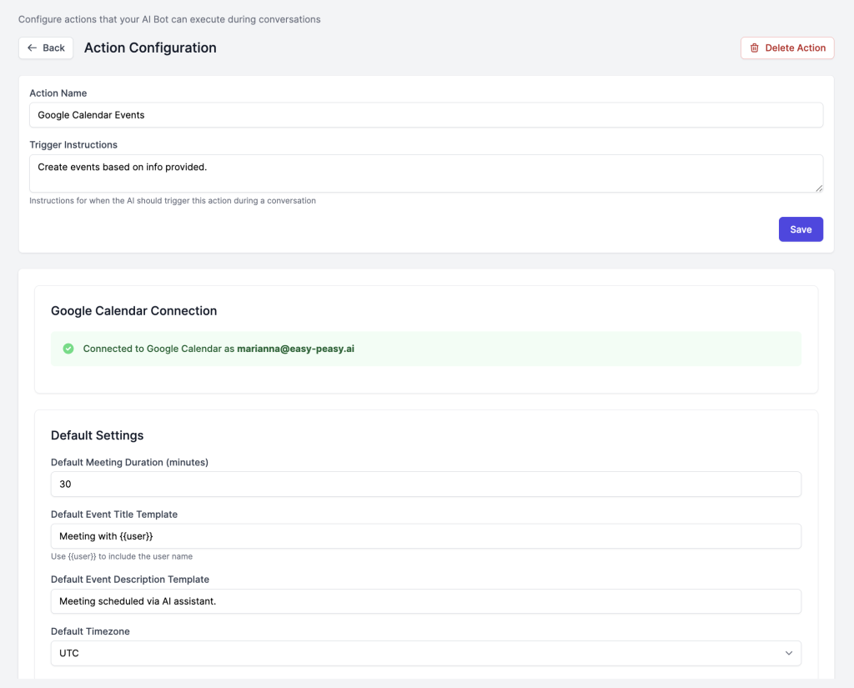Edit the Default Event Description Template field
The image size is (854, 688).
coord(425,601)
